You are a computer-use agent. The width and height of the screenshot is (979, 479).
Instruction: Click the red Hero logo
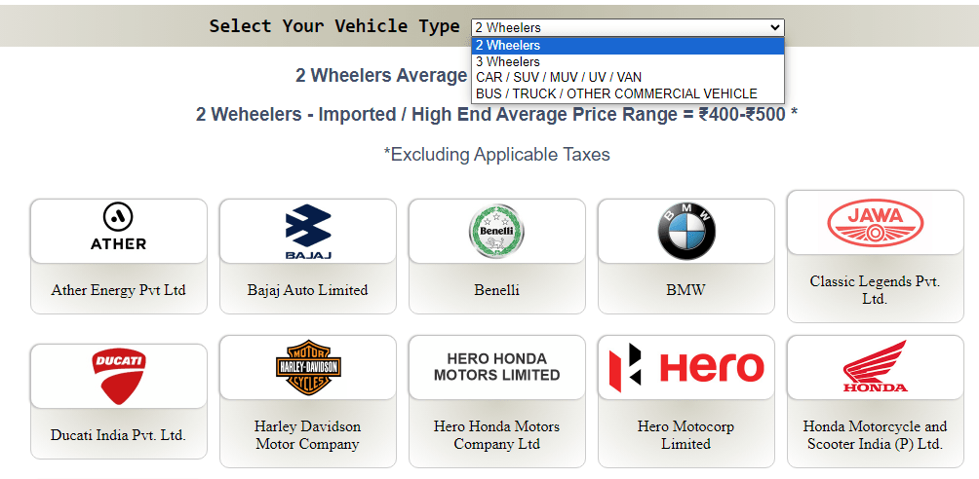pyautogui.click(x=686, y=367)
